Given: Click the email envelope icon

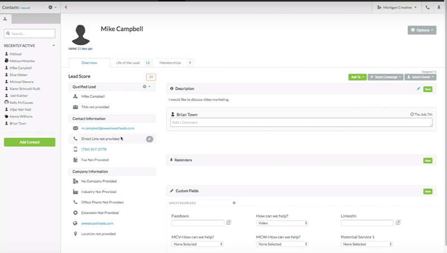Looking at the screenshot, I should pyautogui.click(x=75, y=128).
